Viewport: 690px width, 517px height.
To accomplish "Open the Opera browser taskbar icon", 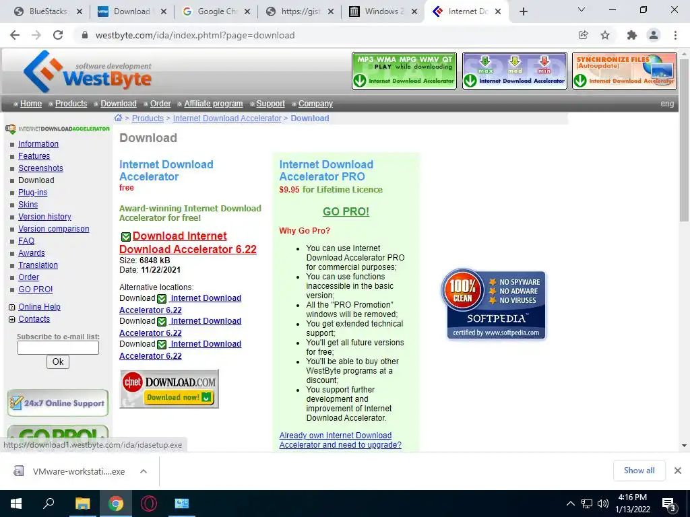I will point(149,504).
